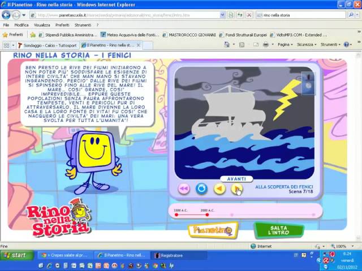The height and width of the screenshot is (271, 362).
Task: Click the refresh page icon
Action: (x=240, y=15)
